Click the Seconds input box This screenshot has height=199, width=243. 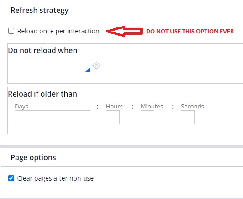188,117
